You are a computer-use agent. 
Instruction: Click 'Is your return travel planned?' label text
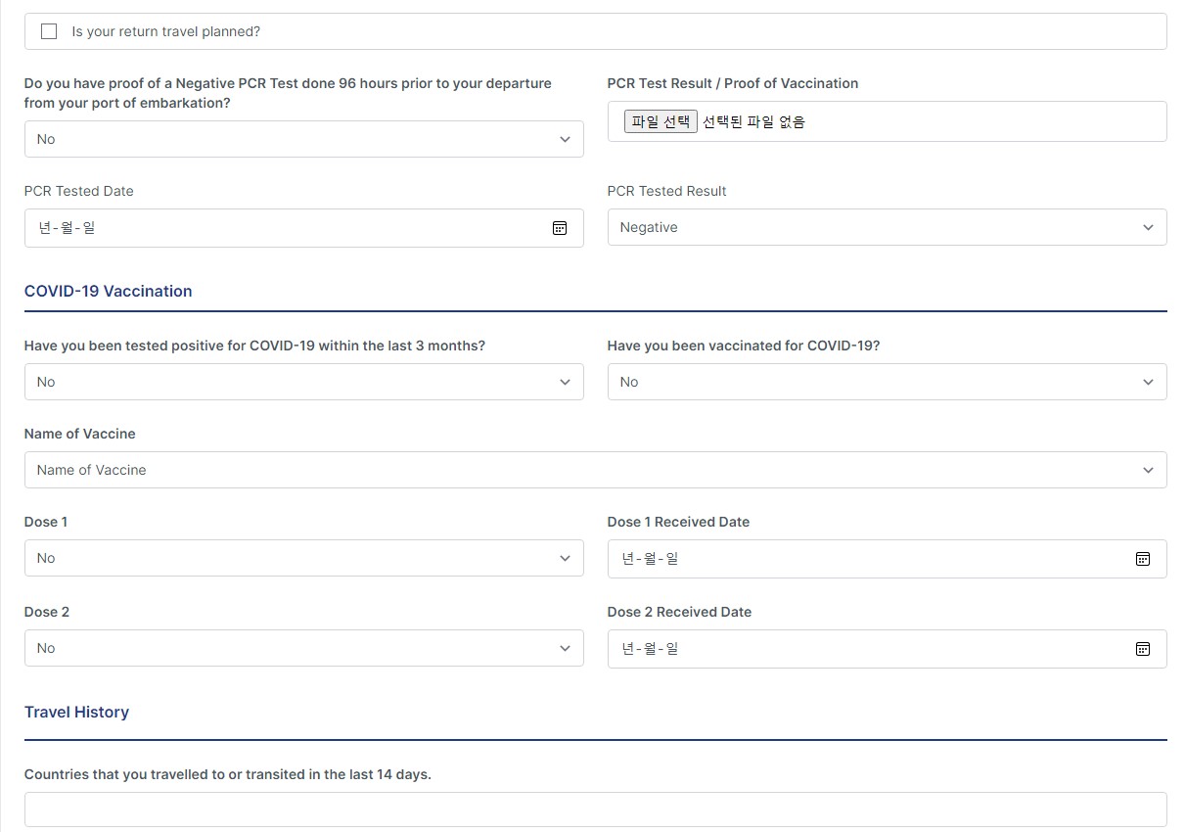click(166, 31)
